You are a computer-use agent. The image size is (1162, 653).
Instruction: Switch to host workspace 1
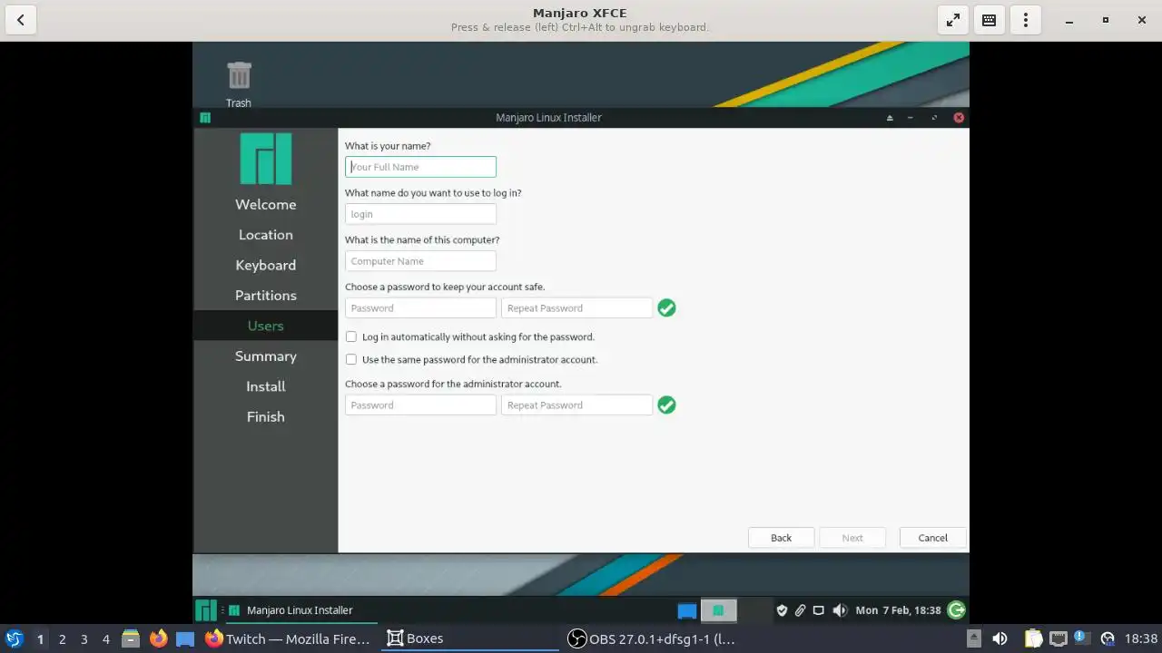40,638
